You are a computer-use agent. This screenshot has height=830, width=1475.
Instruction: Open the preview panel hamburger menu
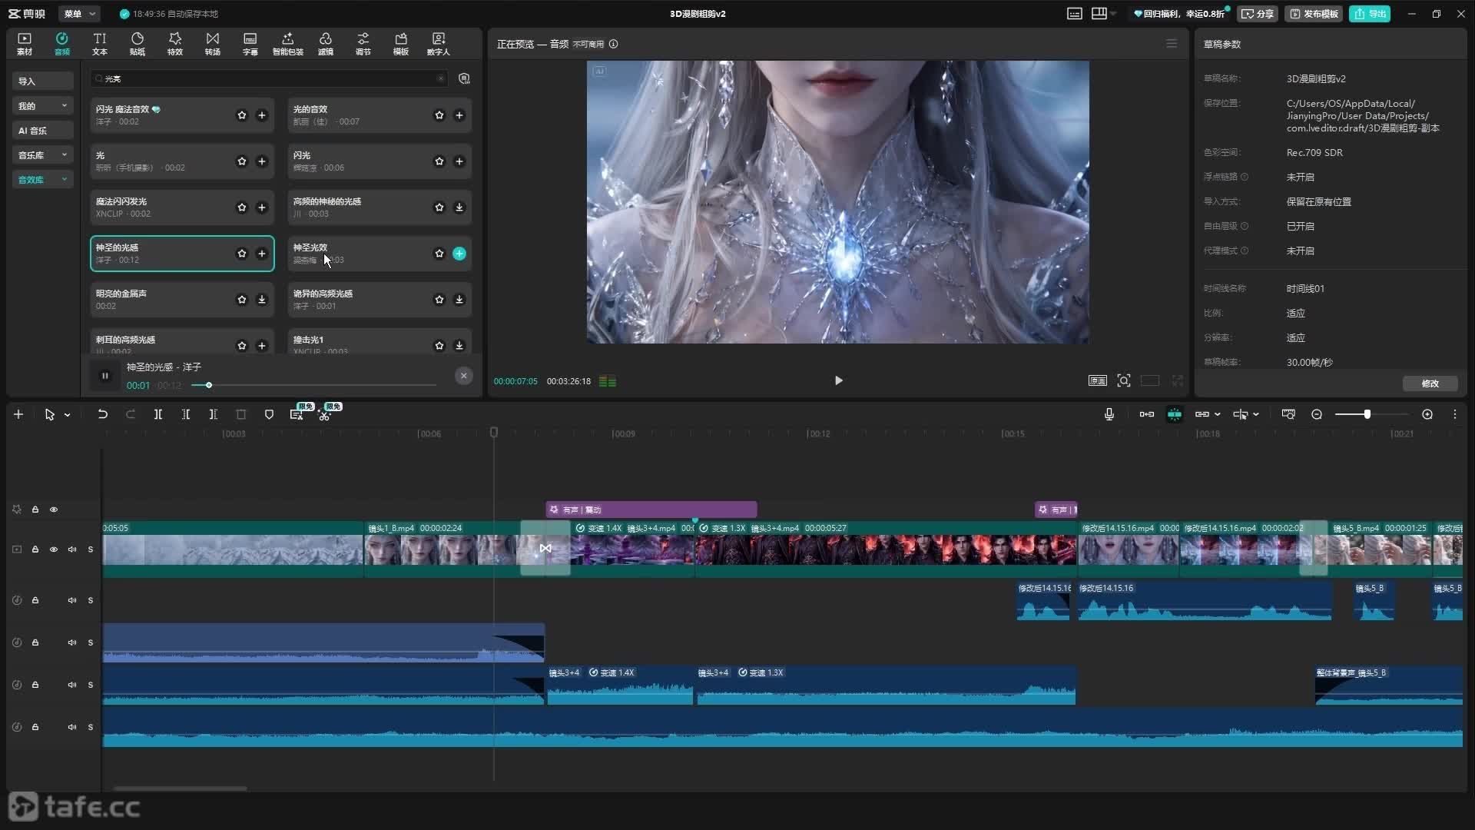(x=1172, y=44)
